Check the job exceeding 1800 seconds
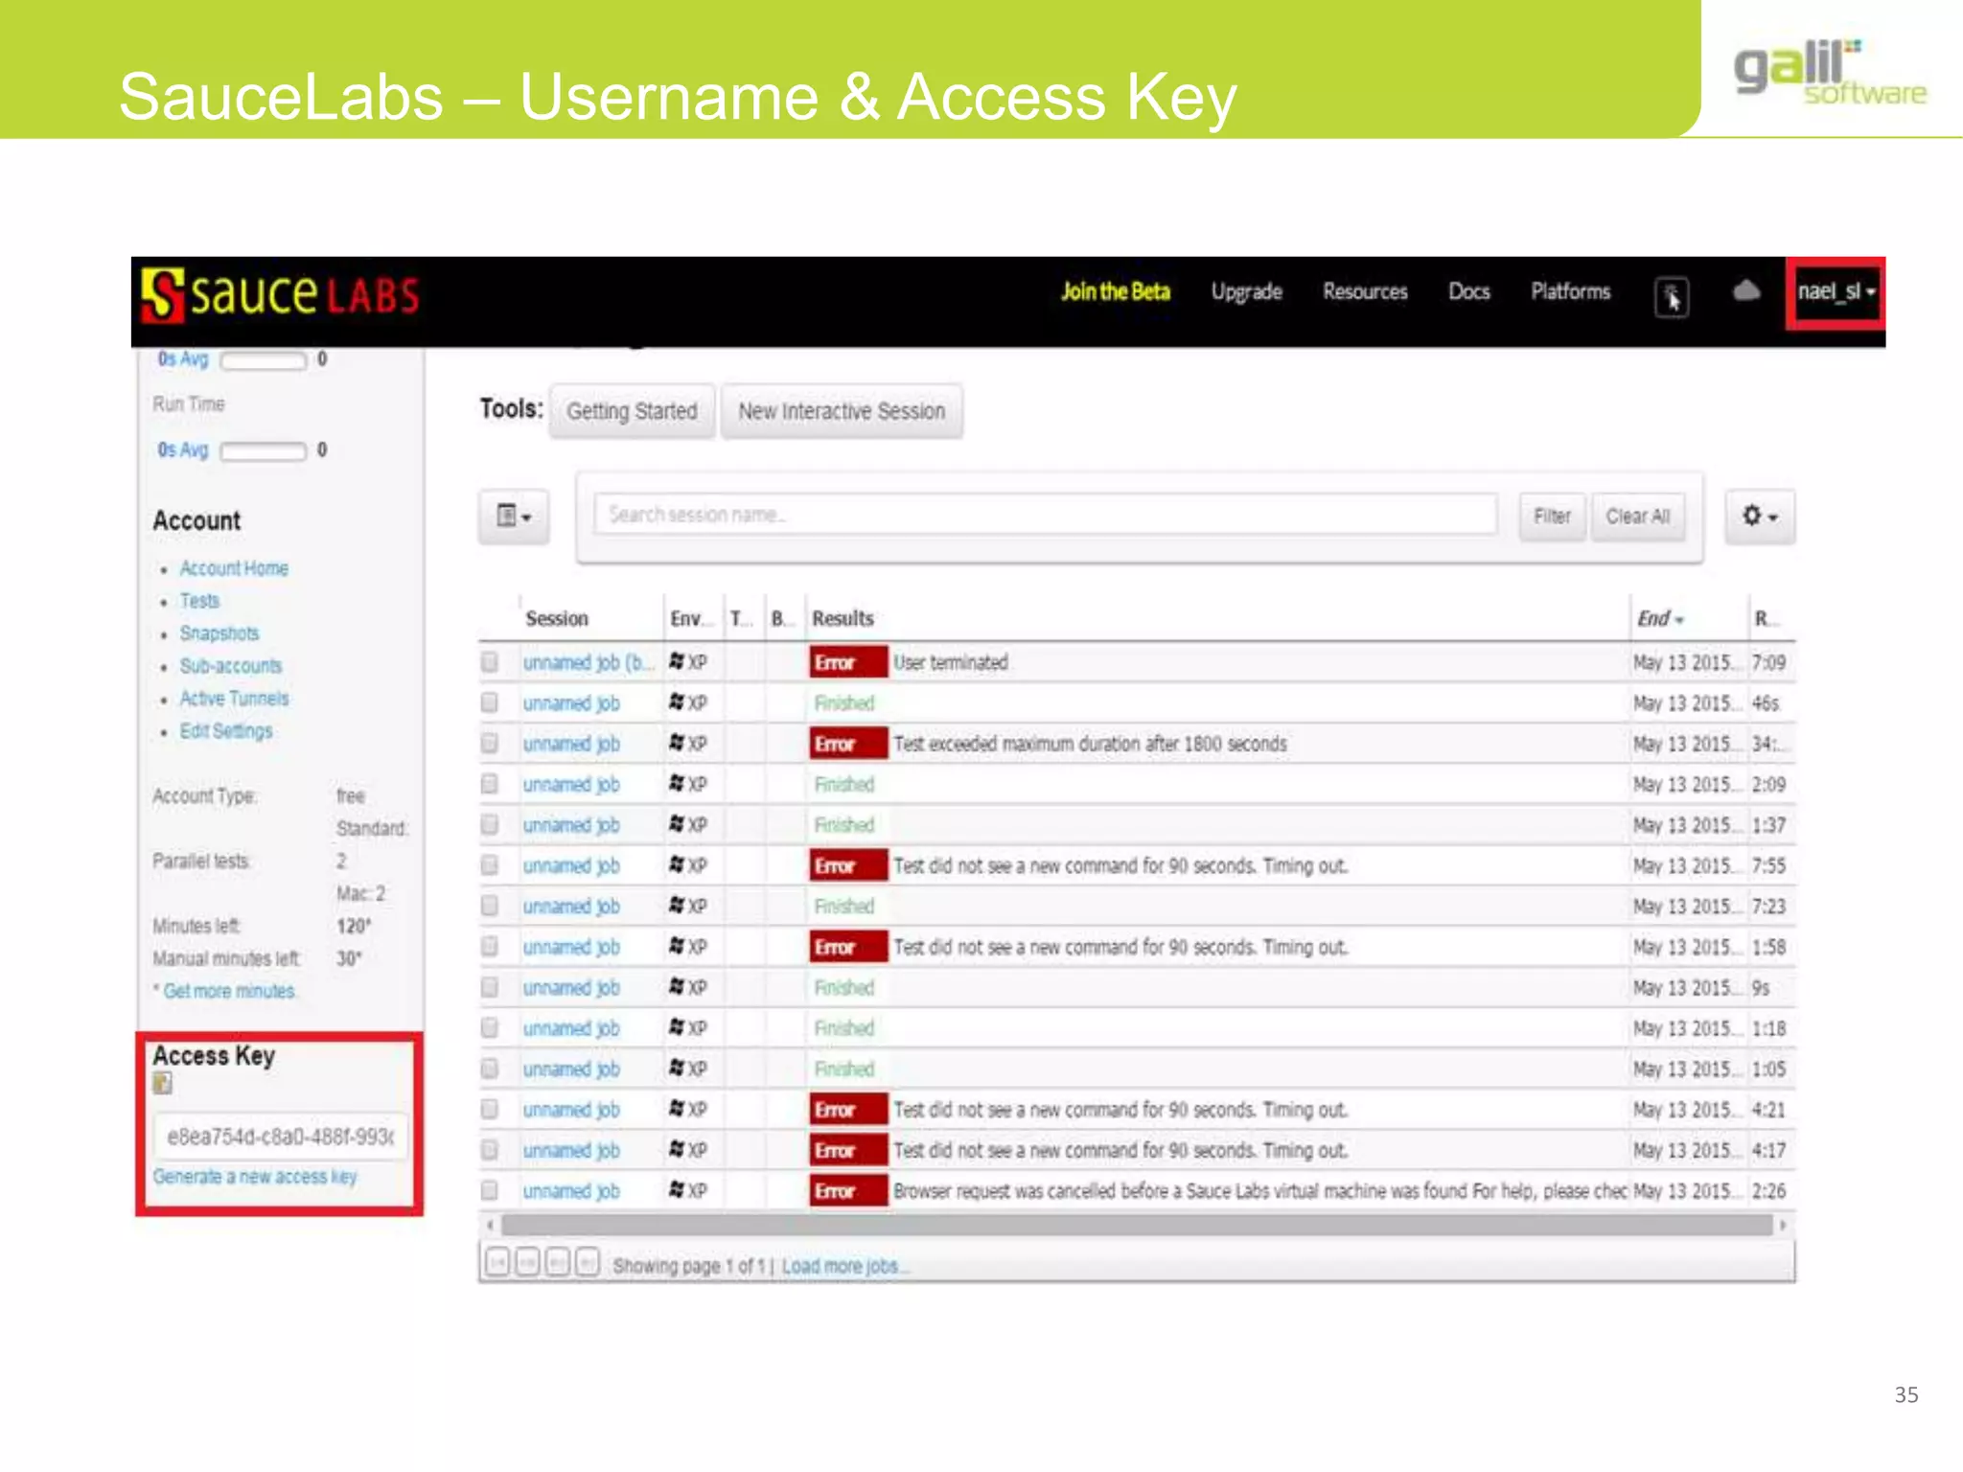The width and height of the screenshot is (1963, 1472). [490, 744]
